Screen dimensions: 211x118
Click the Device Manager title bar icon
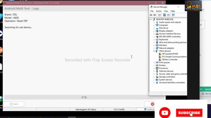coord(151,7)
